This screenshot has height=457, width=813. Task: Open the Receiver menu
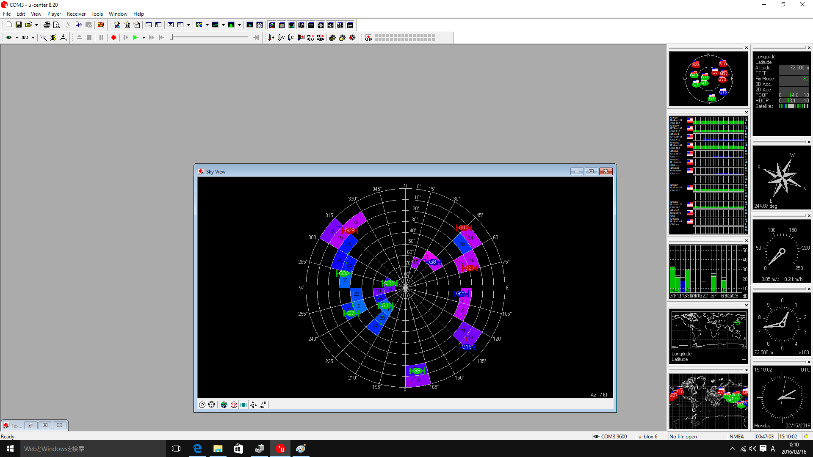(76, 14)
